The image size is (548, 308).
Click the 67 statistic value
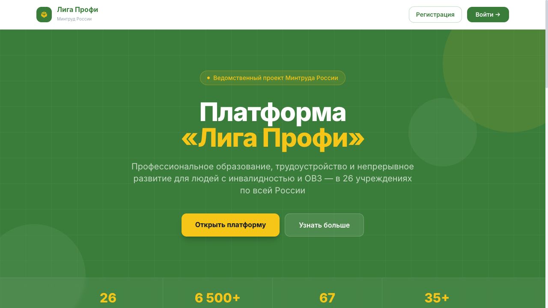[327, 298]
